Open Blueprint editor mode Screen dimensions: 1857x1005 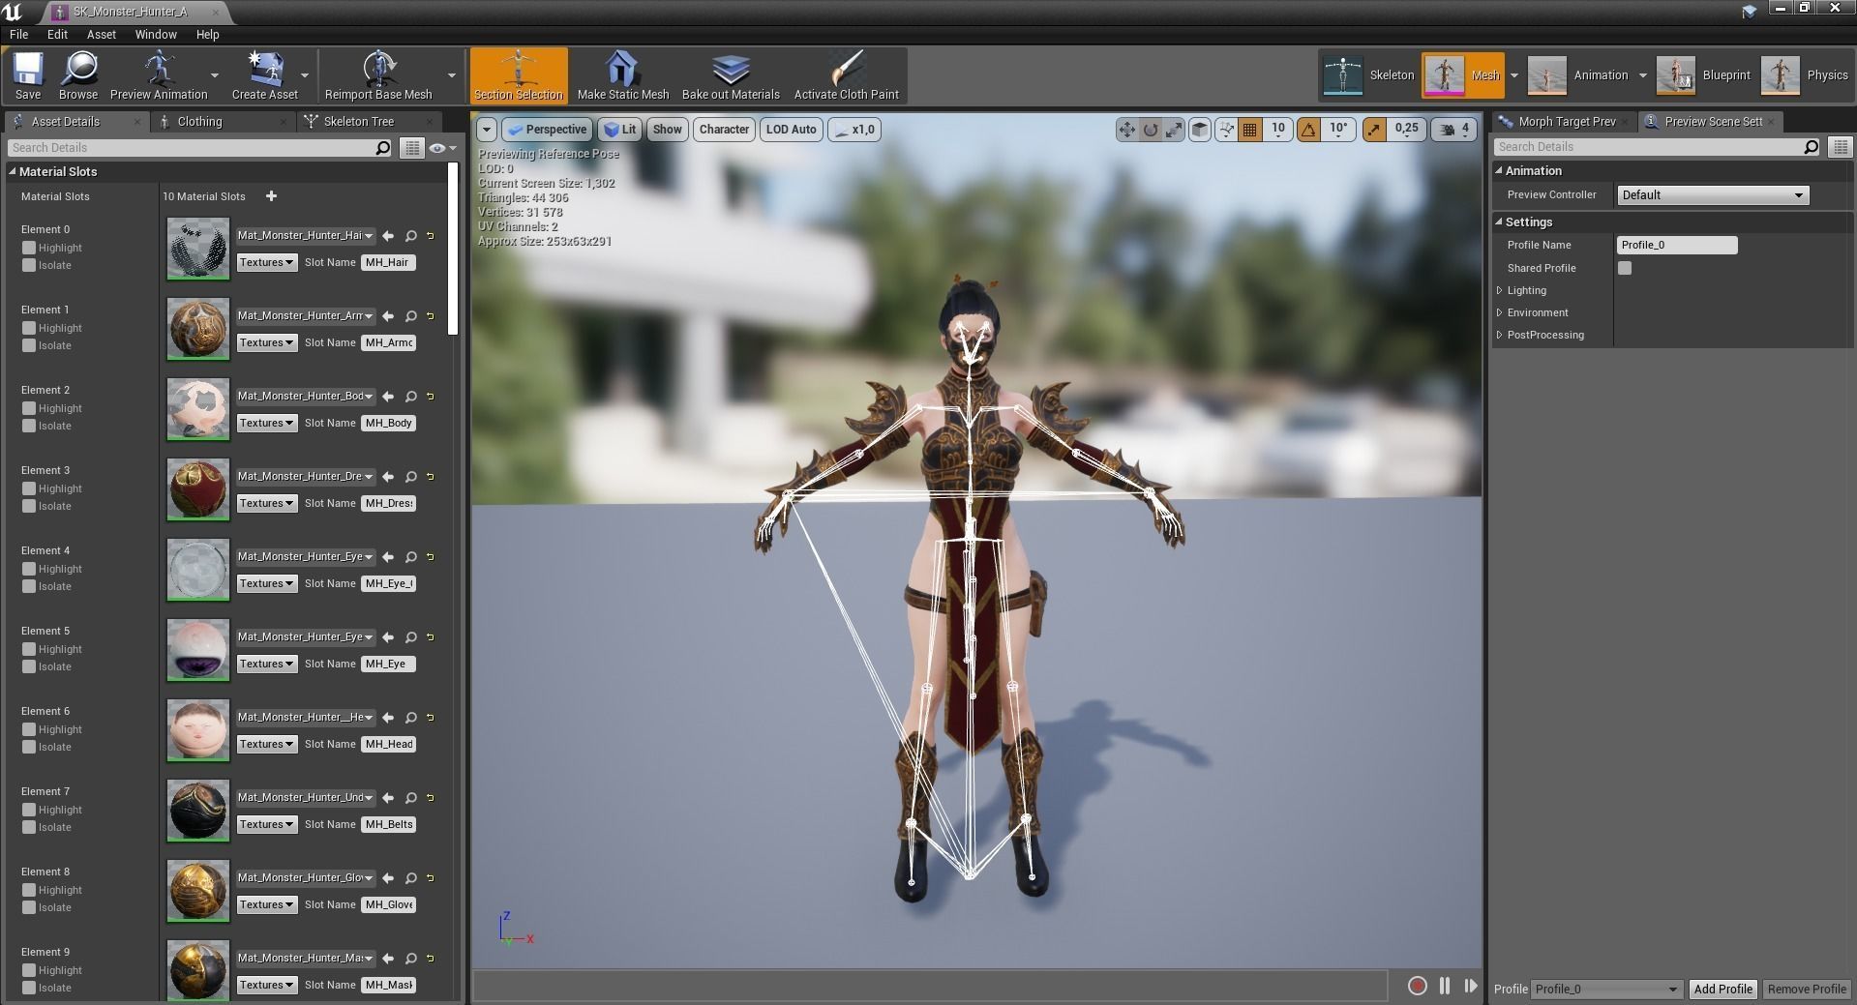click(1703, 75)
